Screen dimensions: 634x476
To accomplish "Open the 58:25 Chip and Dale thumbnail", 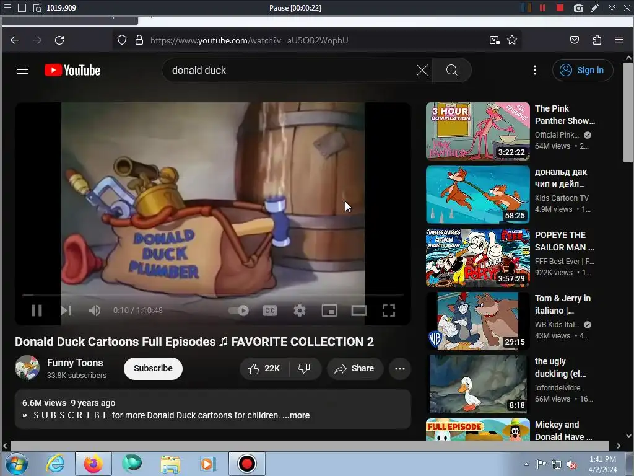I will coord(477,194).
